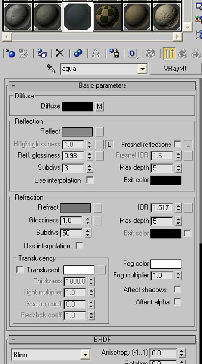
Task: Open the Fog color white swatch
Action: tap(166, 264)
